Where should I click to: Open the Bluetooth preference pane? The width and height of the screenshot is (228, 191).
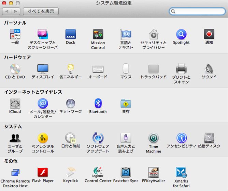[98, 104]
